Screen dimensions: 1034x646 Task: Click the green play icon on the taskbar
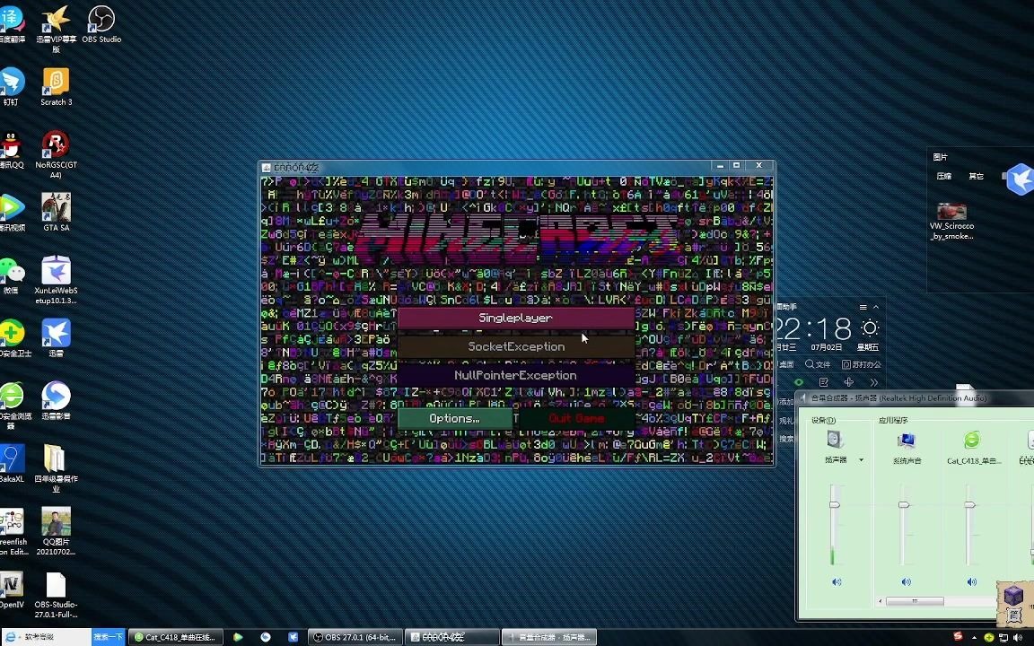click(238, 637)
